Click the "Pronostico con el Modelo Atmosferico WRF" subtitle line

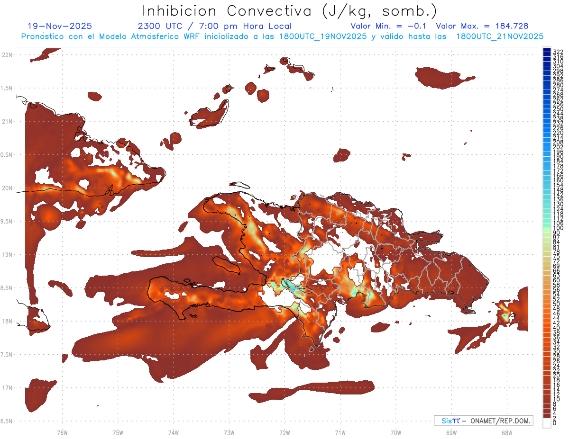[x=282, y=36]
